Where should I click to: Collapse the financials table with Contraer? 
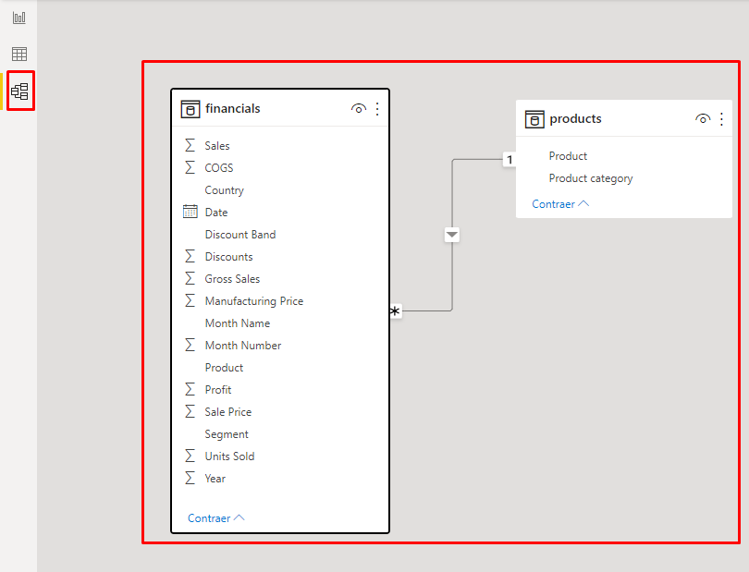(215, 518)
